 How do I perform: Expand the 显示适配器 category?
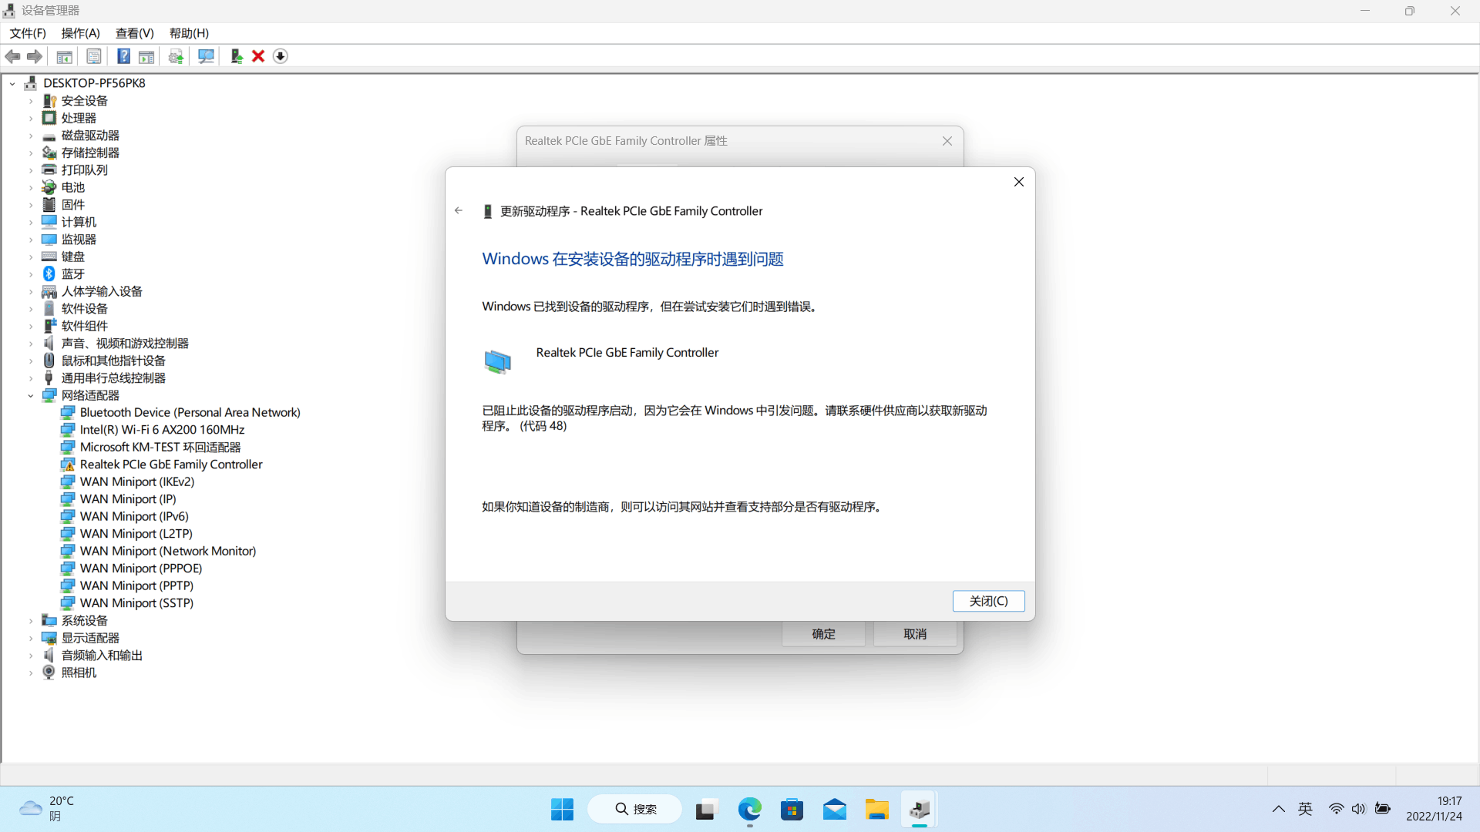(31, 639)
